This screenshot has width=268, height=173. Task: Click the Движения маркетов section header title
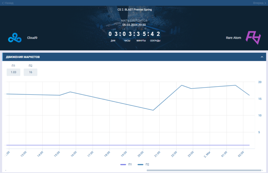pos(23,57)
